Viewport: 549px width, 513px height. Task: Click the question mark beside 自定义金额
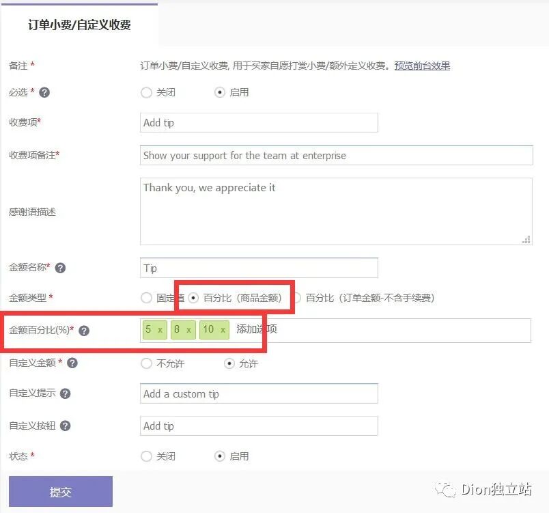point(72,363)
